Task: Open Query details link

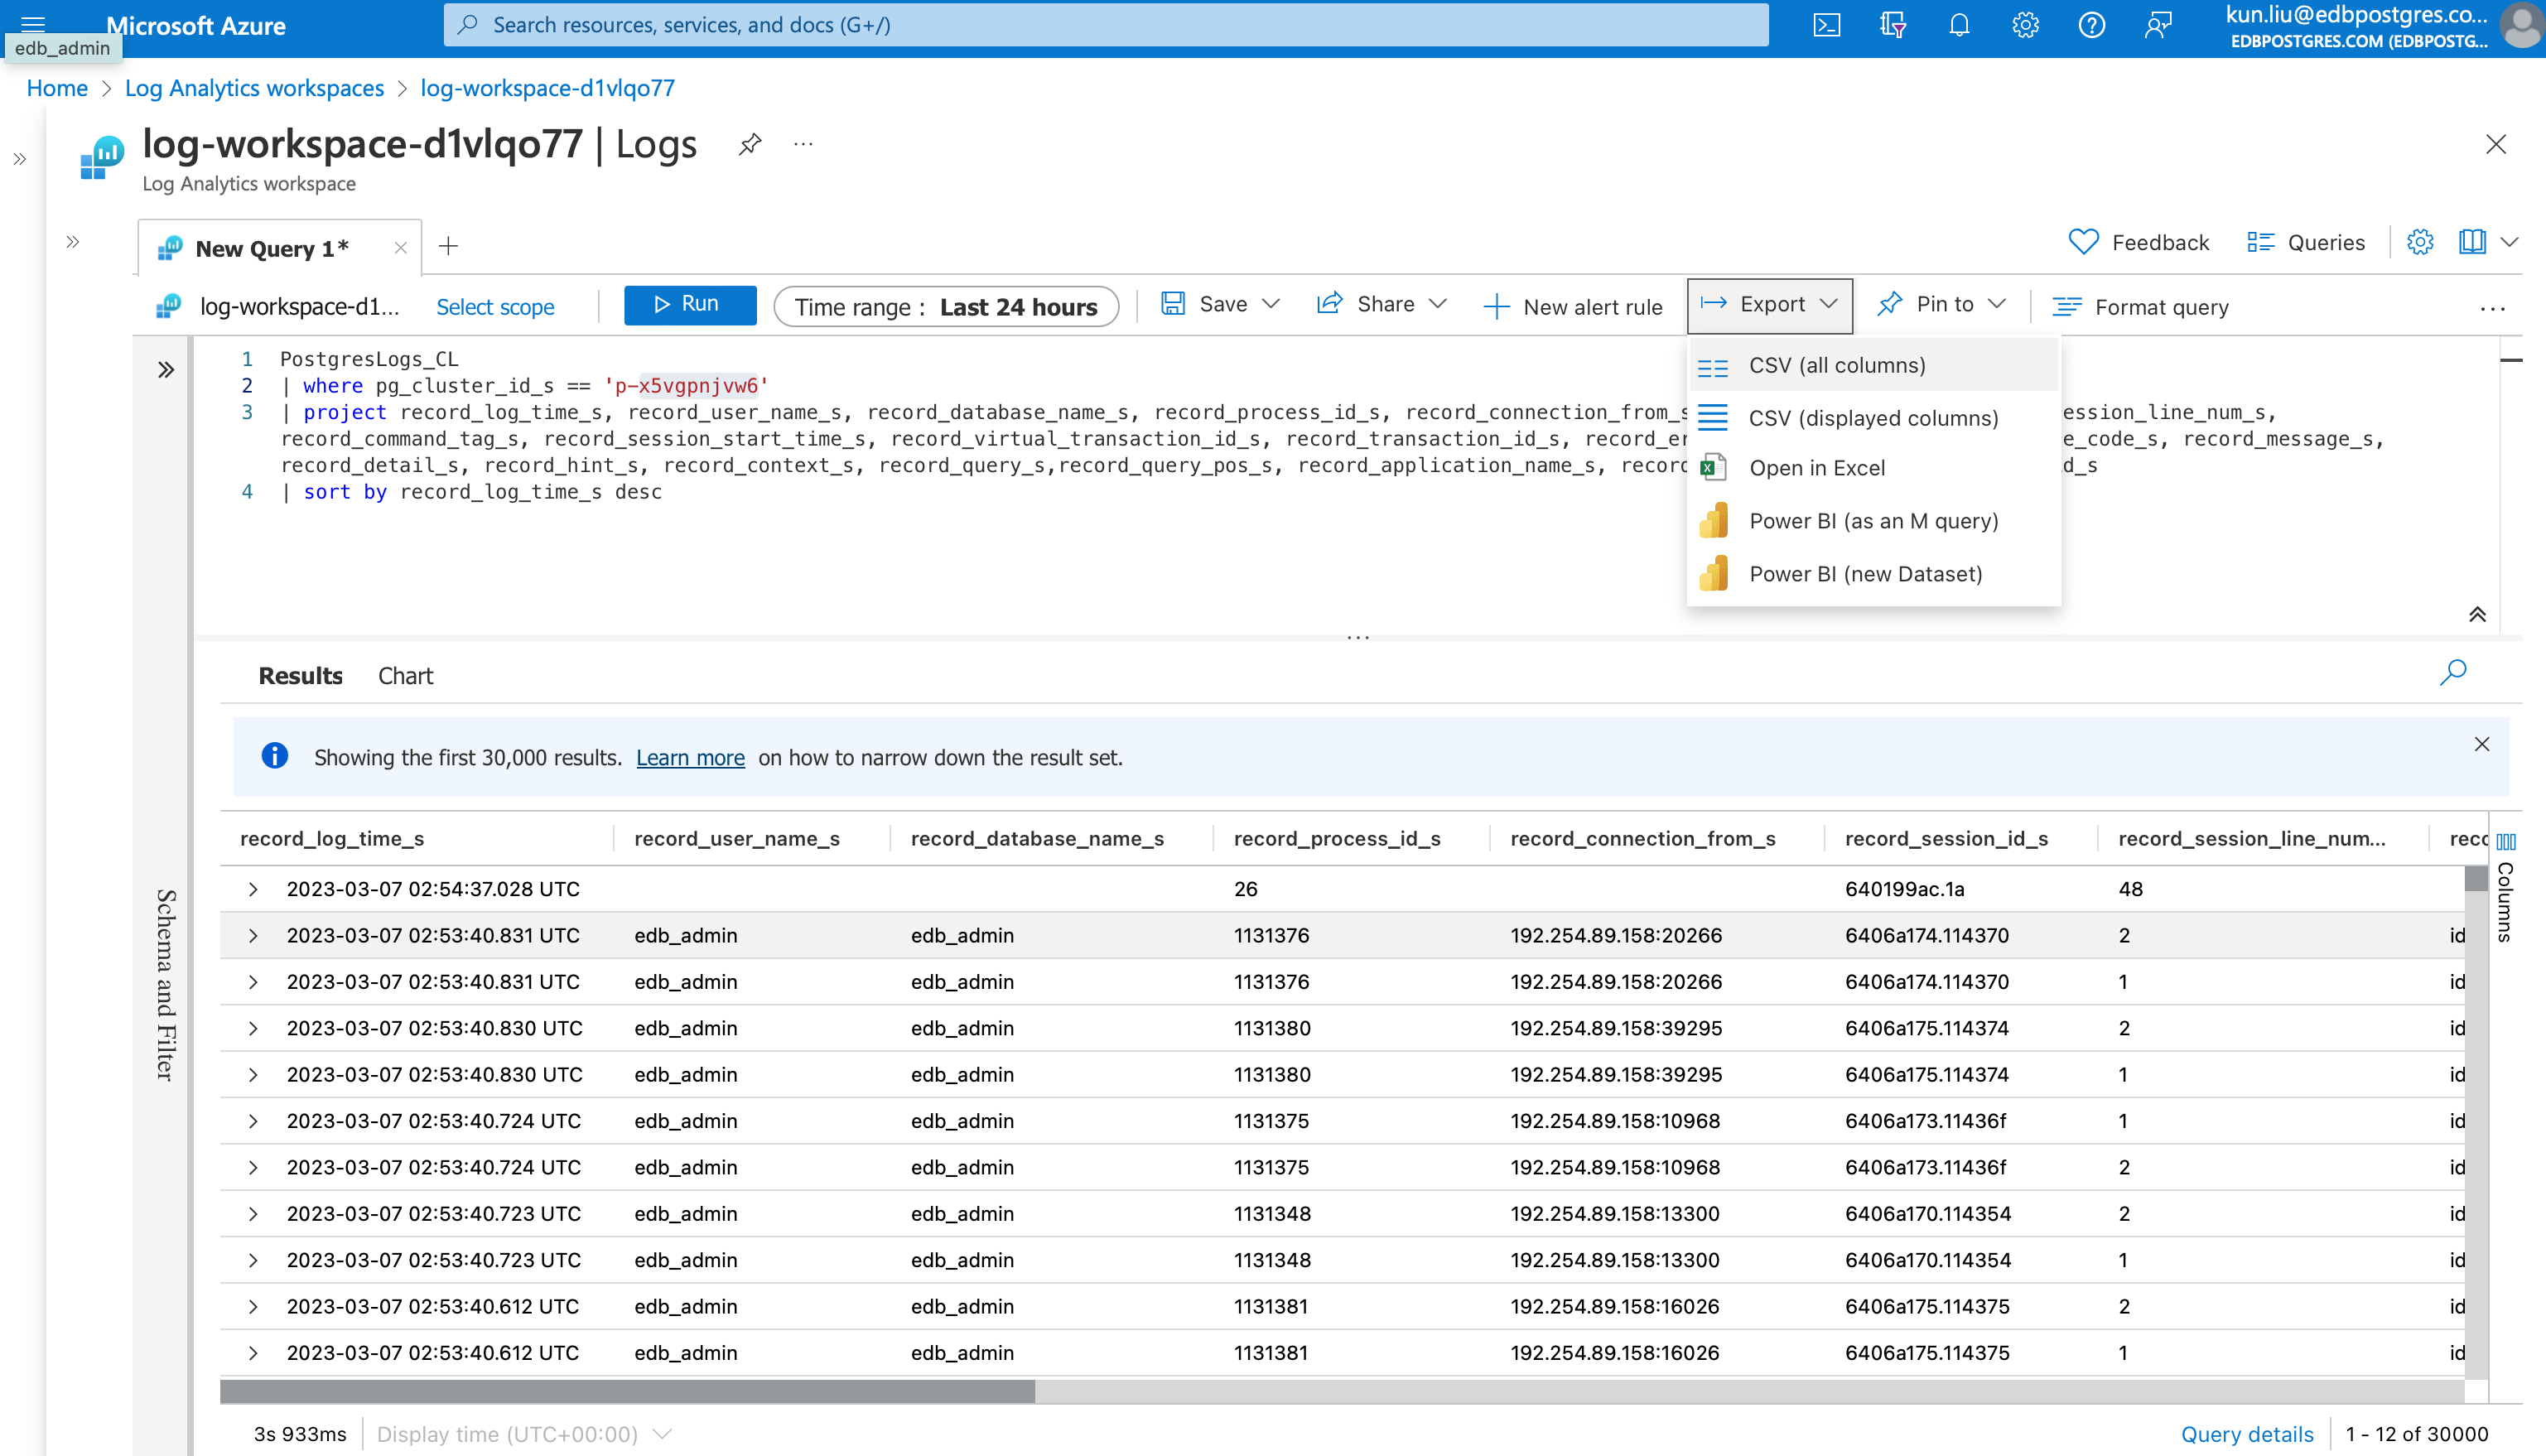Action: coord(2247,1434)
